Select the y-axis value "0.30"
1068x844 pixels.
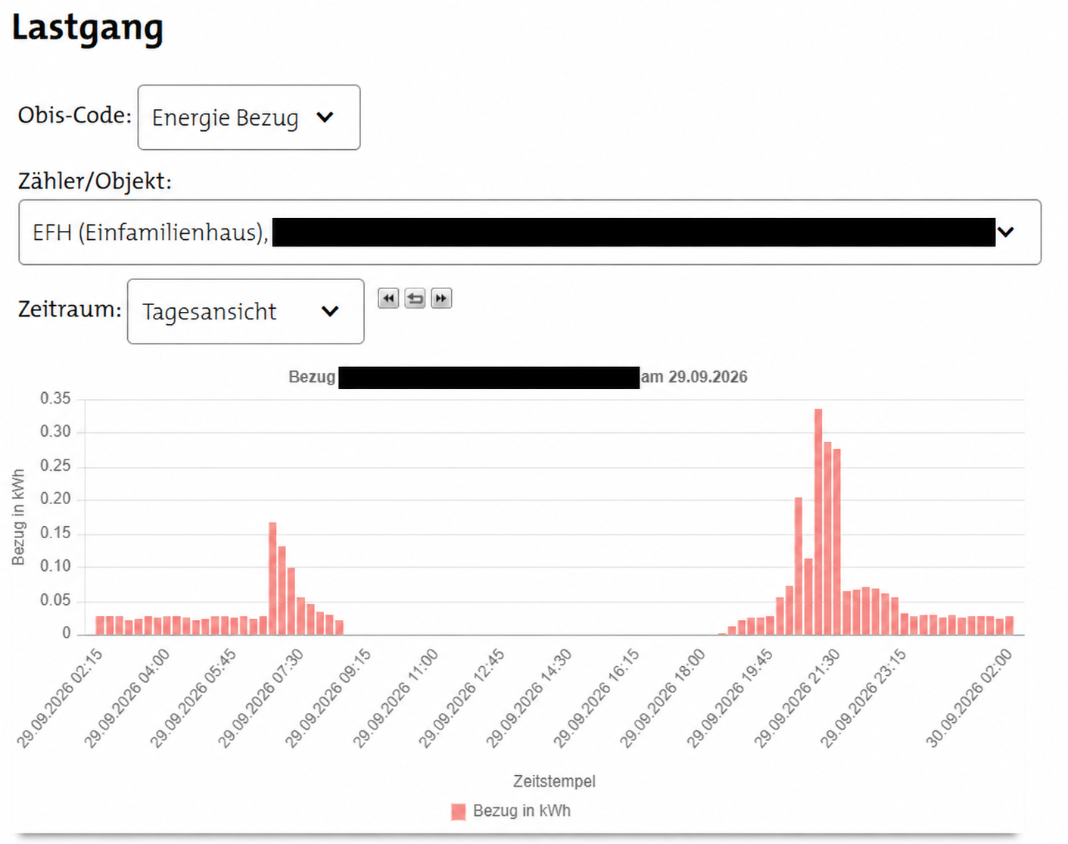click(55, 431)
